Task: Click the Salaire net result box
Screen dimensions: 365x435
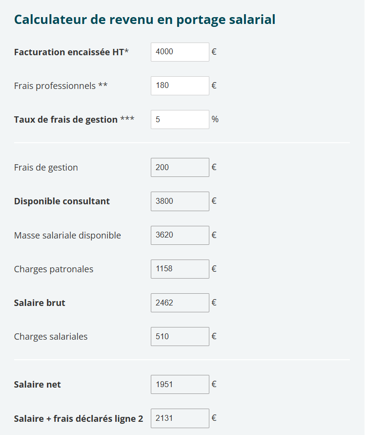Action: tap(180, 384)
